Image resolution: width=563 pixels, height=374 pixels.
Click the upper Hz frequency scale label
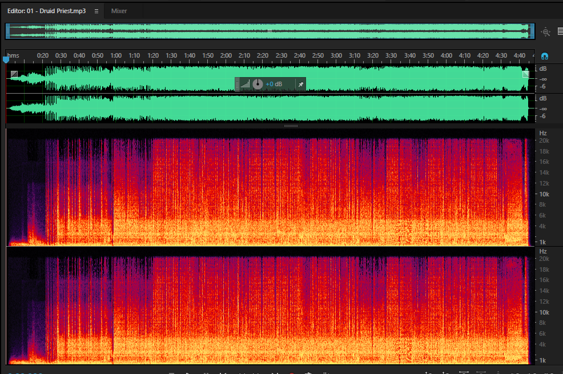(543, 133)
